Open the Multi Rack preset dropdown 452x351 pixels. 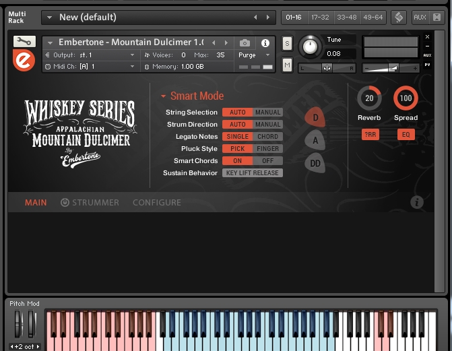pyautogui.click(x=49, y=17)
